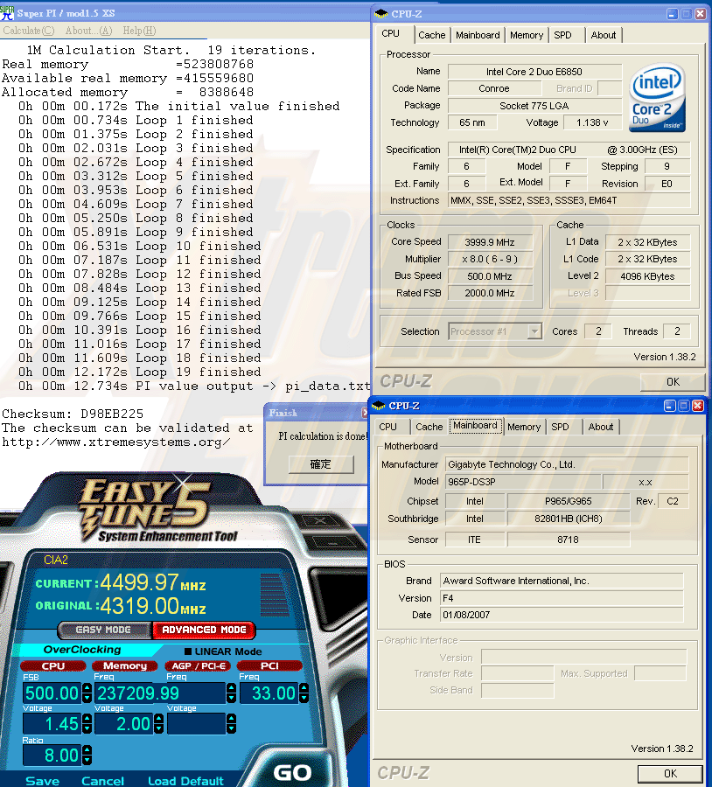The image size is (712, 787).
Task: Click the Manufacturer 'Gigabyte Technology Co., Ltd.'
Action: click(x=567, y=465)
